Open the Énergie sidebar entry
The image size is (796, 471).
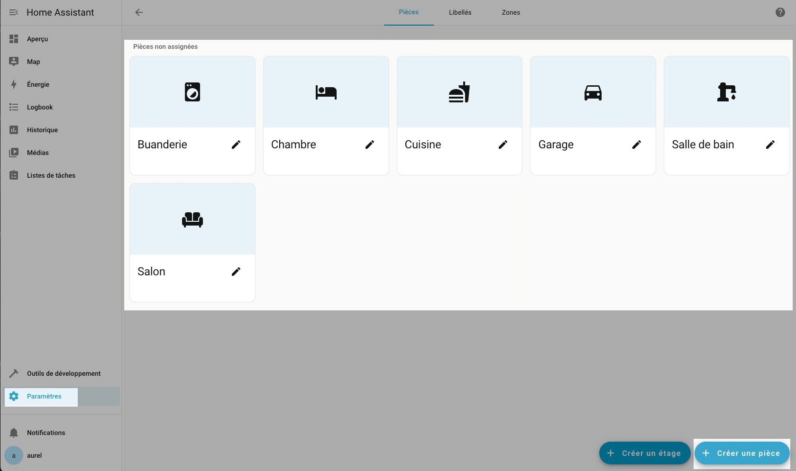click(x=61, y=84)
